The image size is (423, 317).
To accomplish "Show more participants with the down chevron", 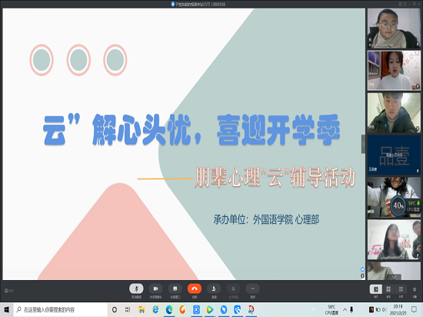I will [394, 277].
